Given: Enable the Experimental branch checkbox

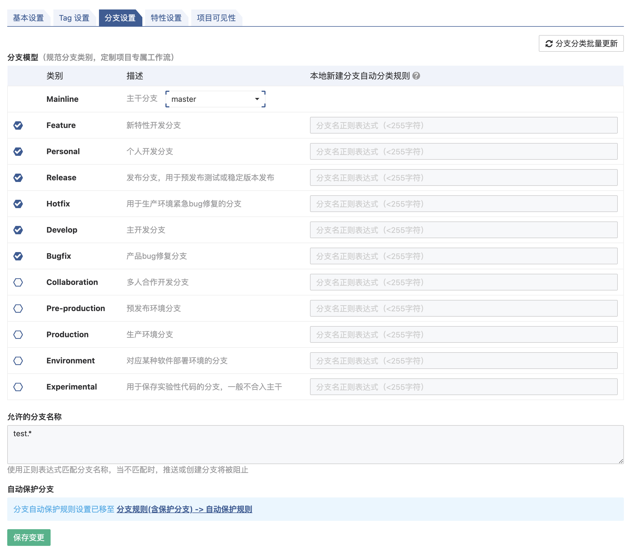Looking at the screenshot, I should click(x=18, y=387).
